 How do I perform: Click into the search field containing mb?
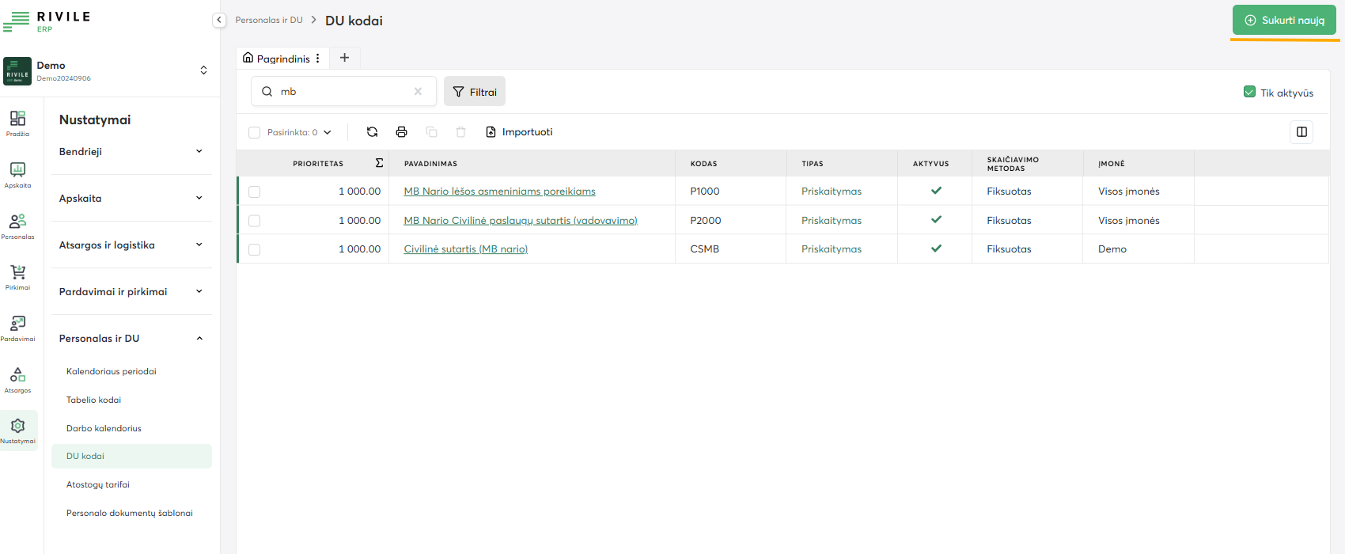340,92
